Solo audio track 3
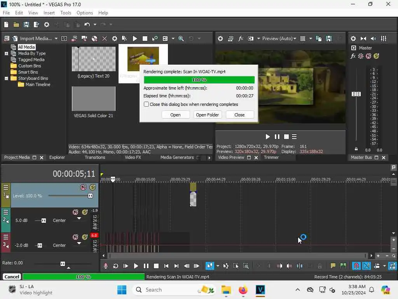Viewport: 398px width, 299px height. click(85, 237)
